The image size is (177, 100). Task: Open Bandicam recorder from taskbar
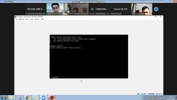point(52,98)
